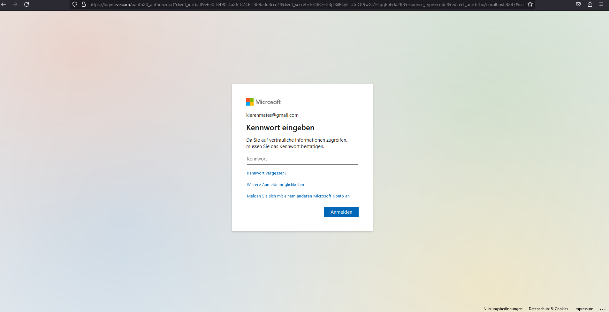Open Weitere Anmeldemöglichkeiten link
This screenshot has width=609, height=312.
pyautogui.click(x=275, y=185)
